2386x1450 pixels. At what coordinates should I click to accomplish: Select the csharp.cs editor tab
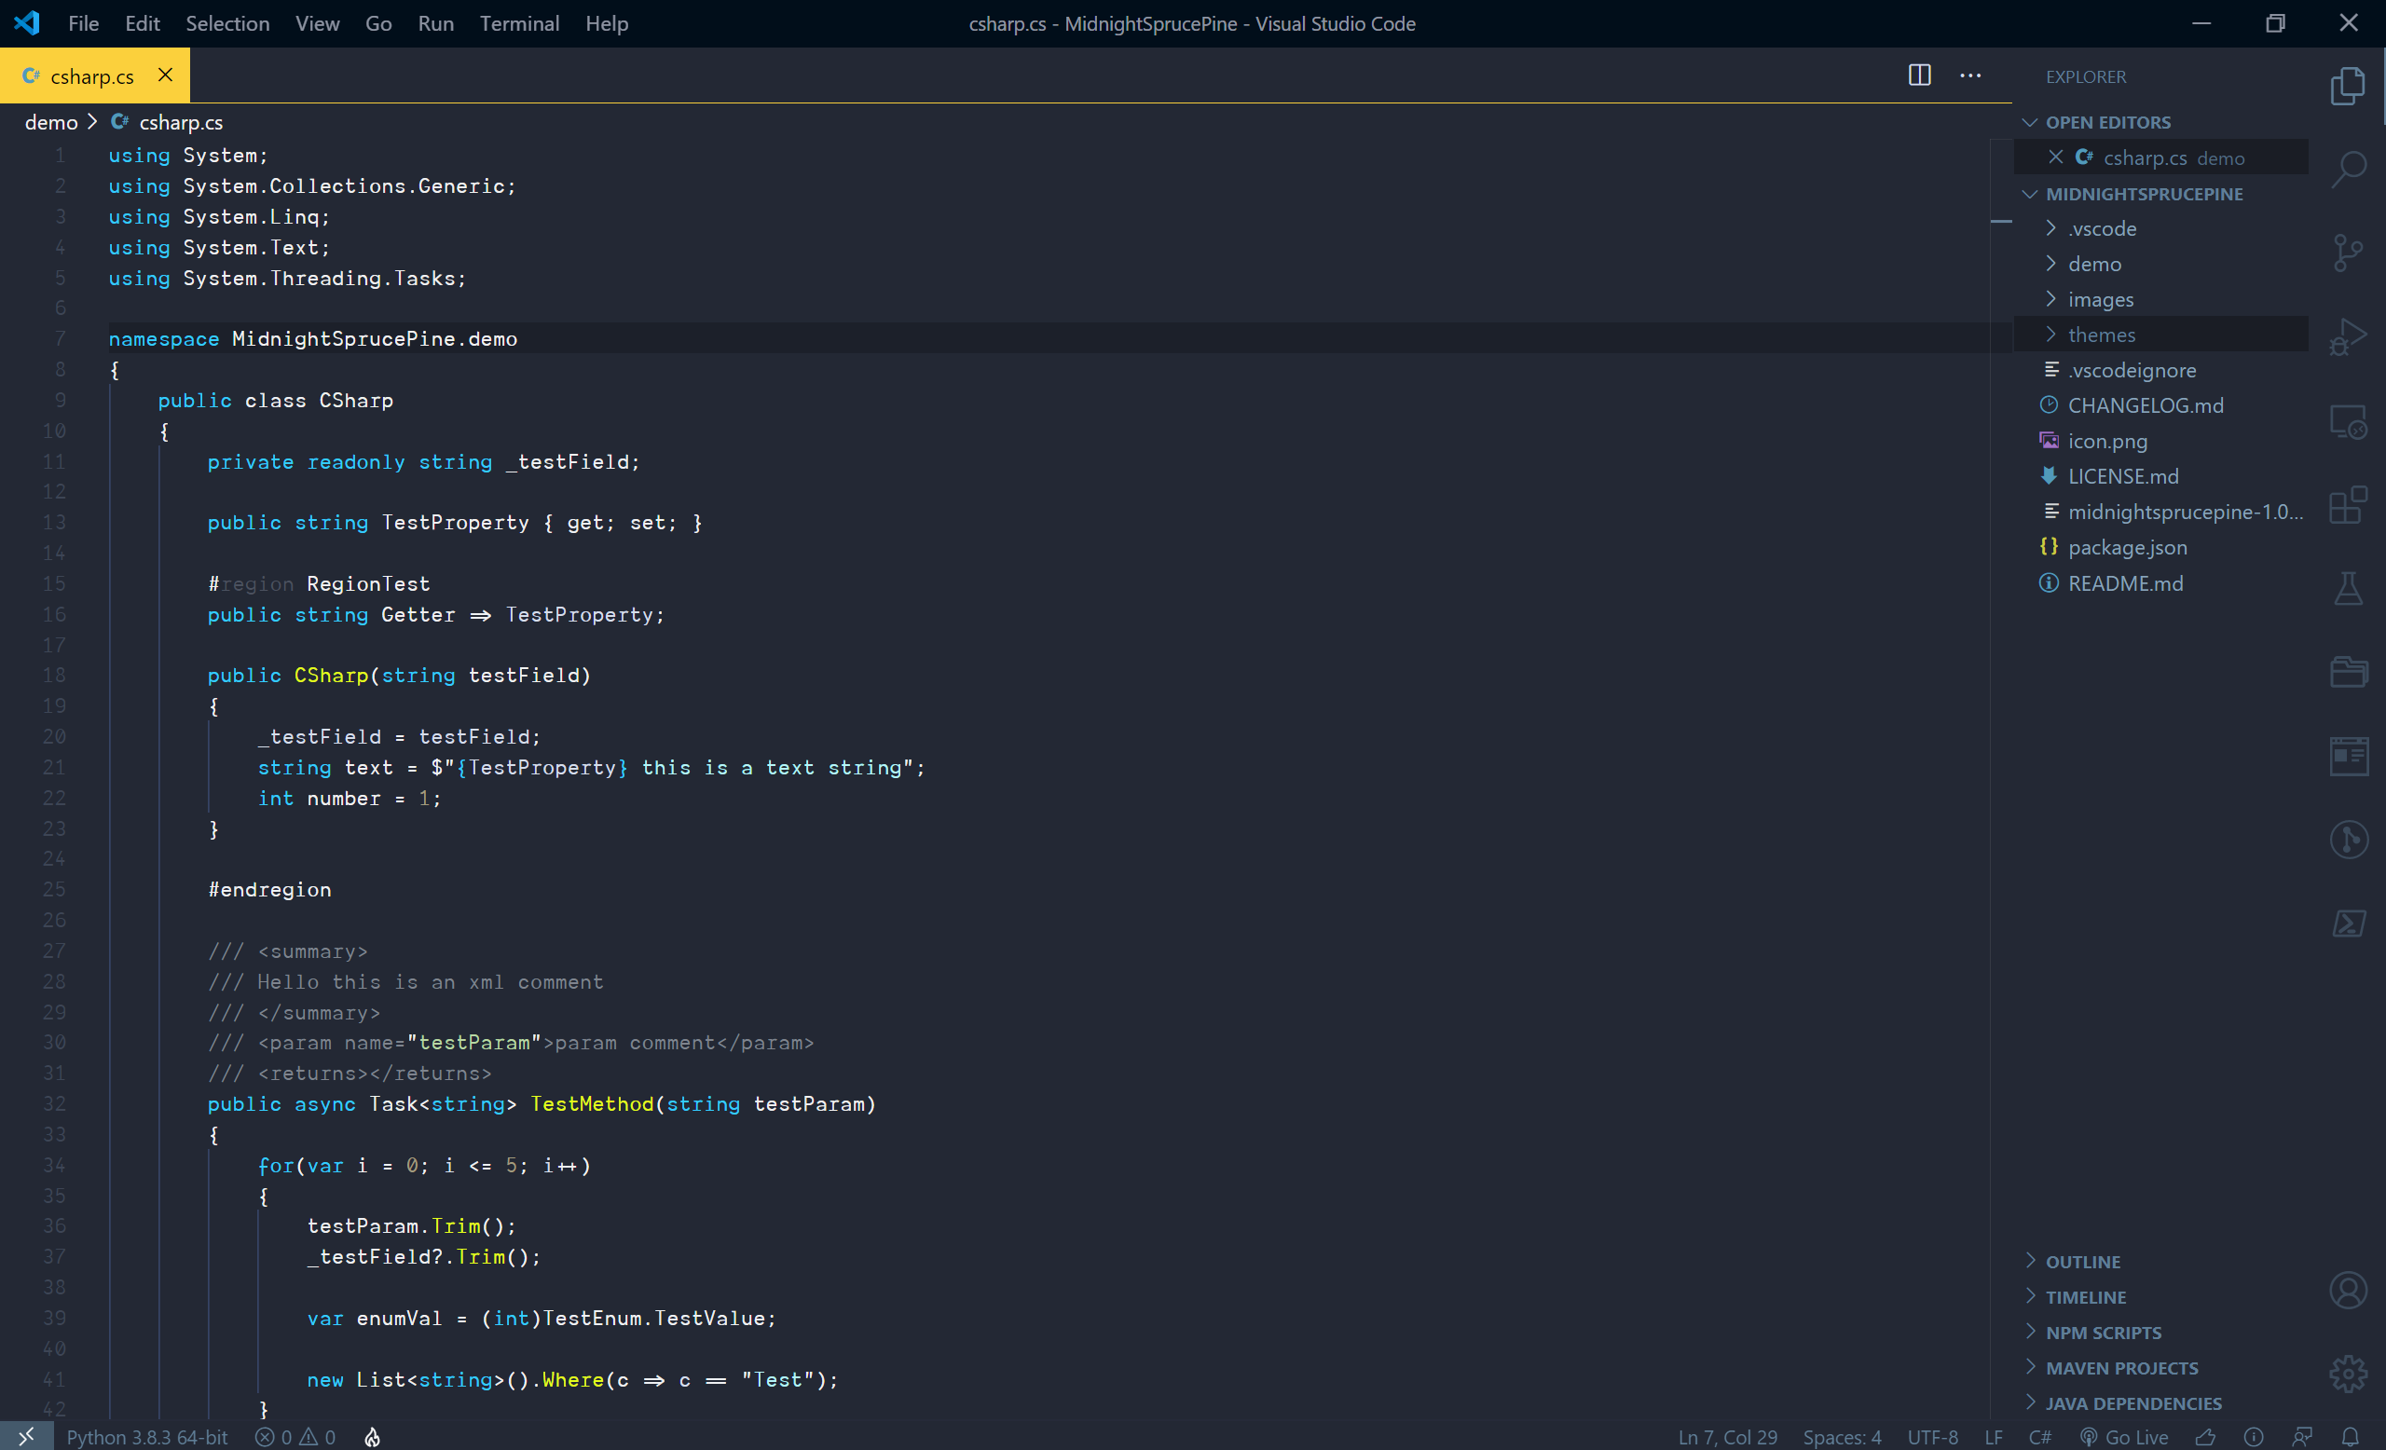(95, 75)
